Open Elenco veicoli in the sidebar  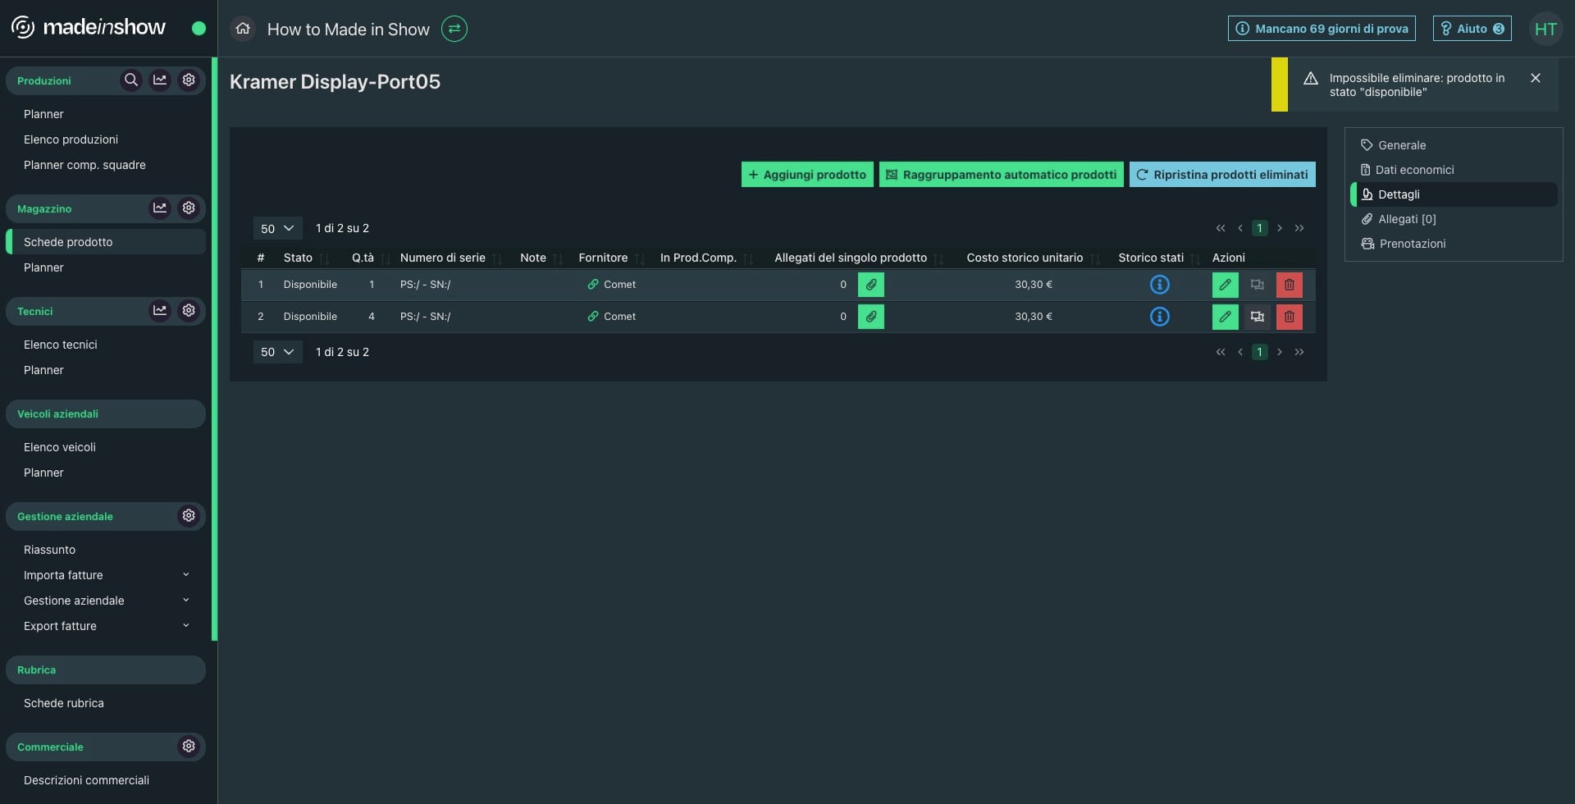tap(60, 447)
